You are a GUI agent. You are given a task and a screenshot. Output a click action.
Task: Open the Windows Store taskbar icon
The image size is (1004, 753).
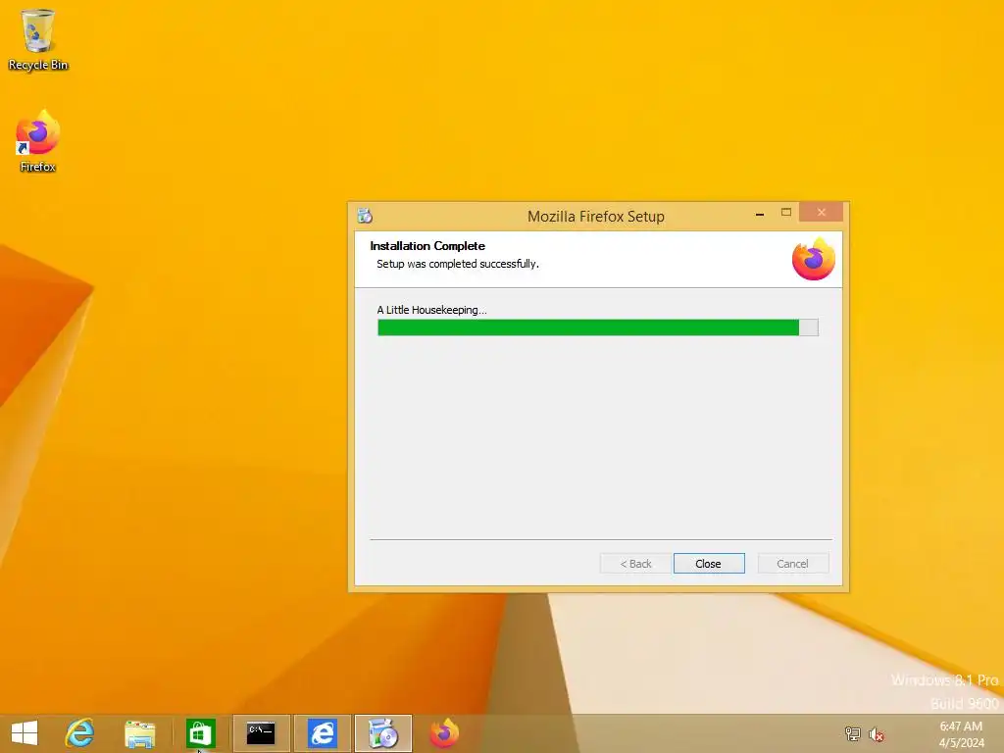[200, 733]
